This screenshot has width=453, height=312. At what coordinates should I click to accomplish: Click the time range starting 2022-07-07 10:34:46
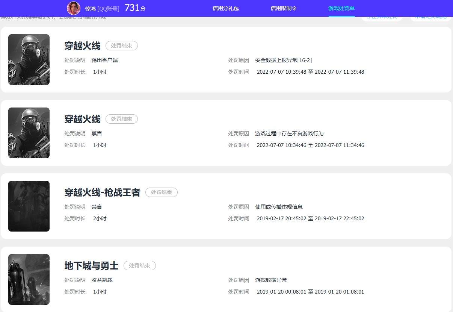click(310, 145)
